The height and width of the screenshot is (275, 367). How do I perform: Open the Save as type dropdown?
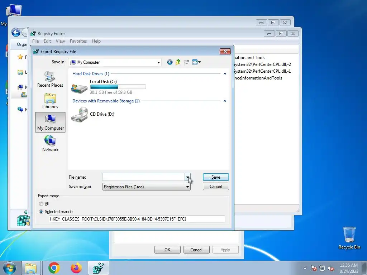pyautogui.click(x=187, y=187)
